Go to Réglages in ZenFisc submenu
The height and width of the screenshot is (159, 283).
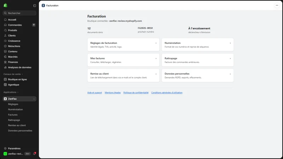point(13,104)
